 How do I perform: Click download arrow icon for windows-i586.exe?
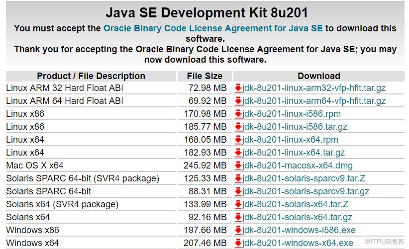(238, 230)
